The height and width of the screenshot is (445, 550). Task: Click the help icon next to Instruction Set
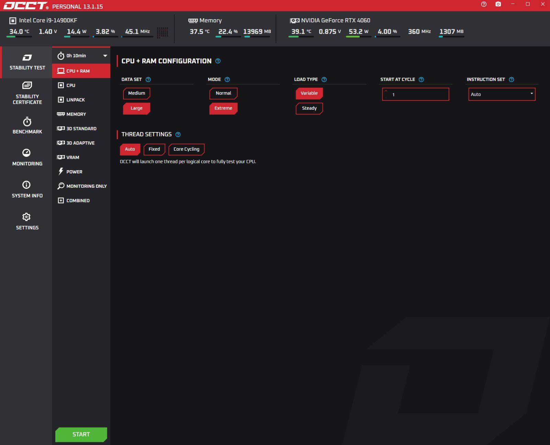511,79
